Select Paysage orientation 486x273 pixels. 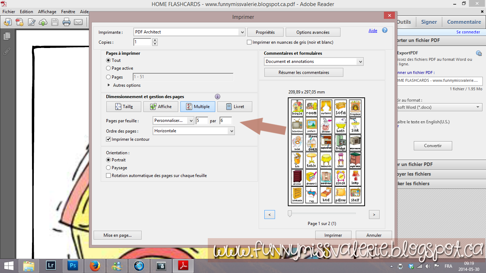pyautogui.click(x=109, y=168)
